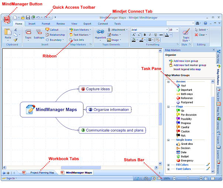Click the Grow Font large A button

(134, 35)
